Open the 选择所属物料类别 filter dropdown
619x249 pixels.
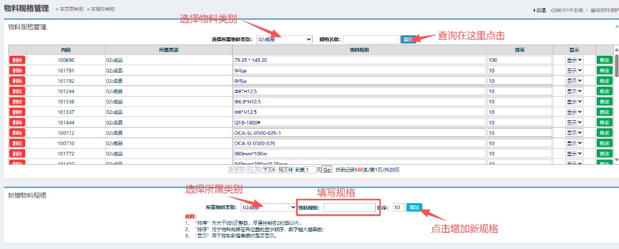point(284,40)
